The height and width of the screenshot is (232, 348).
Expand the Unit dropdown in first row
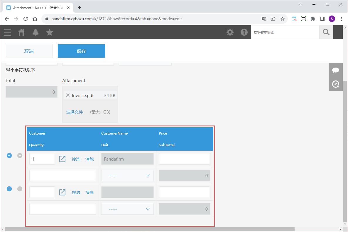[127, 176]
